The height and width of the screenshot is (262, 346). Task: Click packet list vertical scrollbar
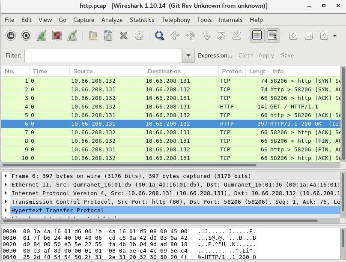tap(343, 113)
